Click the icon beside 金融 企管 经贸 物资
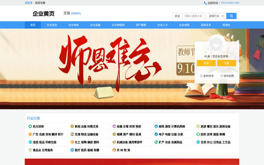The image size is (264, 165). 114,126
